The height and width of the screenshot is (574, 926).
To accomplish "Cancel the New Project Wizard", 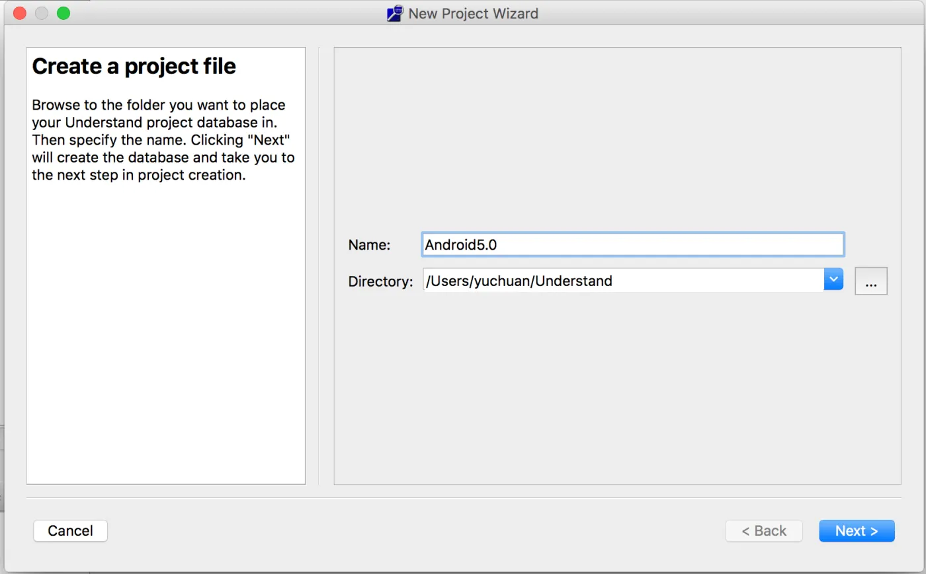I will point(70,531).
